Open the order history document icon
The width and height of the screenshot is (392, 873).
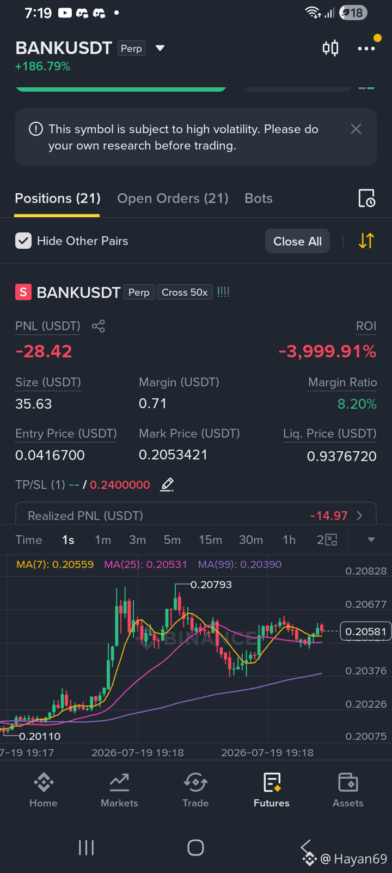366,199
